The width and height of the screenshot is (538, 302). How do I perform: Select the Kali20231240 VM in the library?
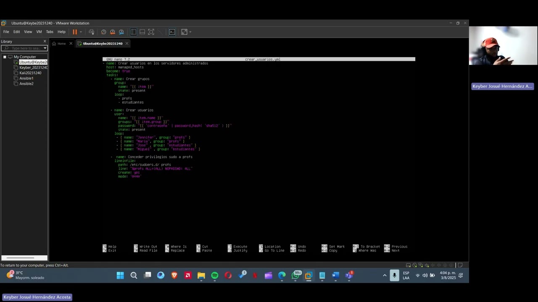pos(30,73)
